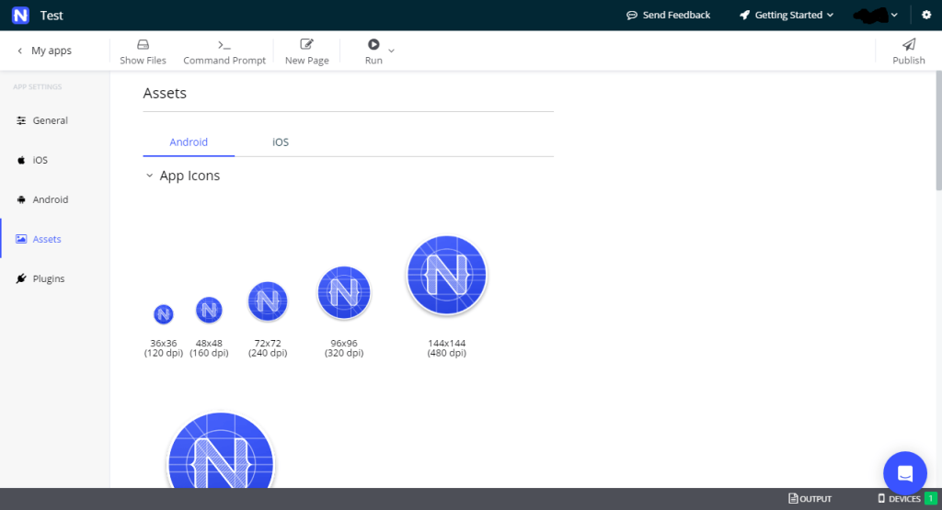Click the Assets page heading
This screenshot has width=942, height=510.
[165, 93]
